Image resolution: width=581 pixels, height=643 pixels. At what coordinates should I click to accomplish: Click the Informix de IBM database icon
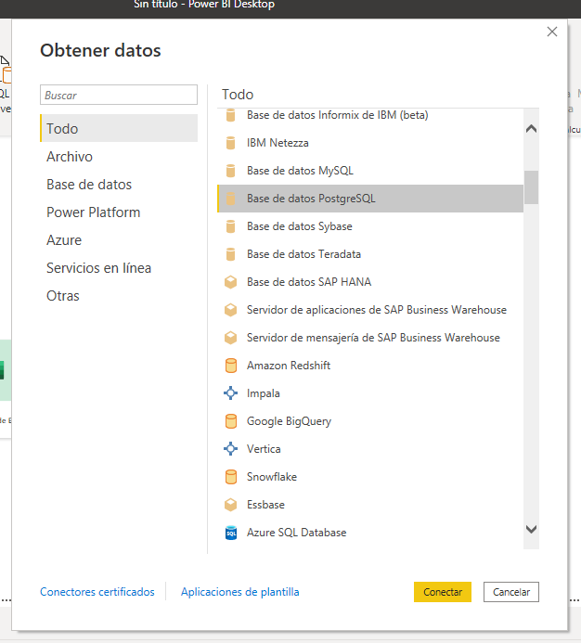coord(230,115)
